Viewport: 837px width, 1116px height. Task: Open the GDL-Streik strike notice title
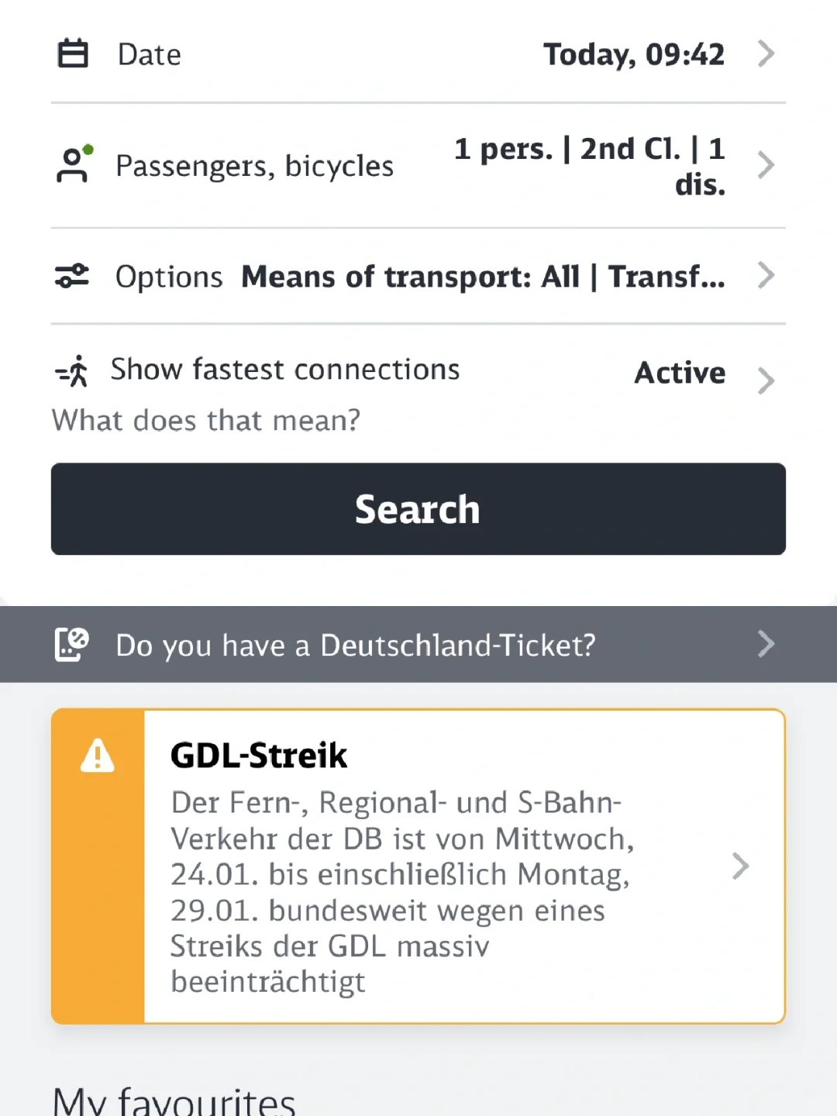(259, 756)
